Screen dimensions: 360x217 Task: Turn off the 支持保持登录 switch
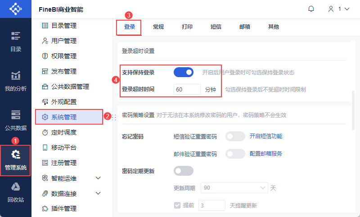[x=184, y=72]
